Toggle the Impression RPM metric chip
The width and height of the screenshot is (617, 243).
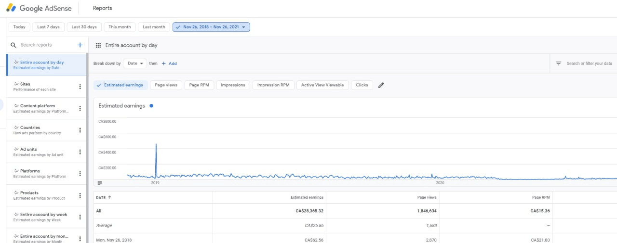point(273,85)
